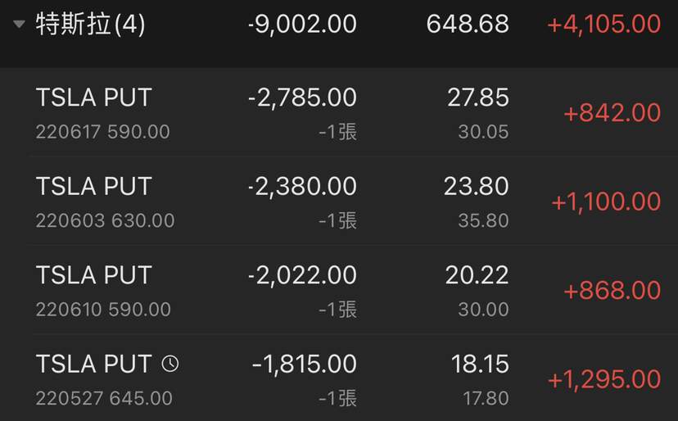
Task: Click market value -9,002.00 in header
Action: pyautogui.click(x=302, y=25)
